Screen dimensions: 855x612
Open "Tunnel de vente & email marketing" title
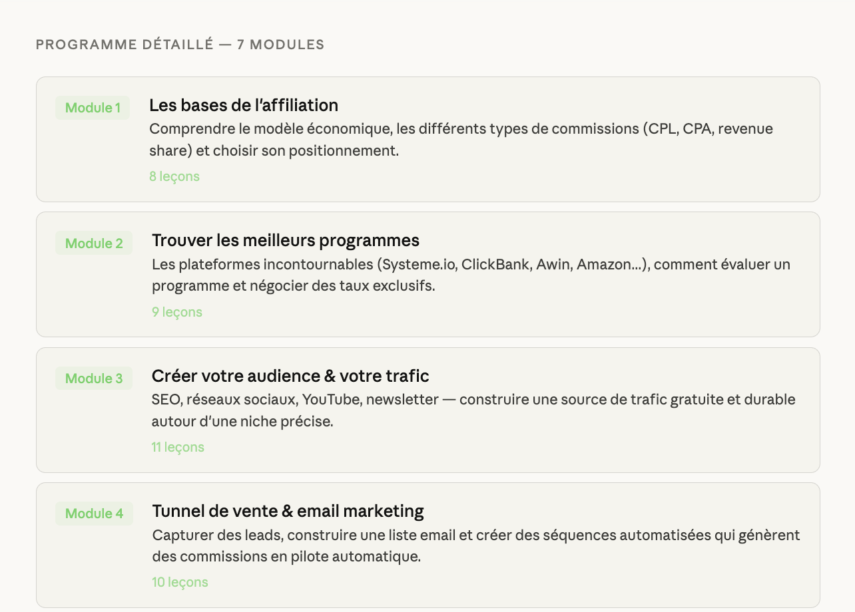tap(288, 511)
